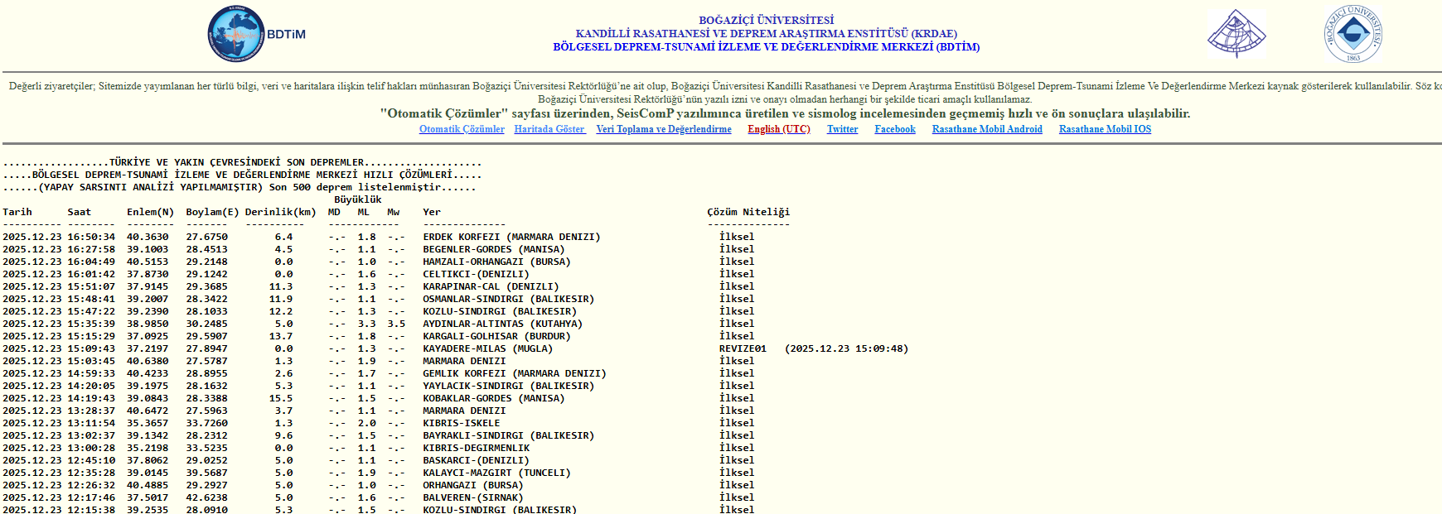This screenshot has height=514, width=1442.
Task: Click the AYDINLAR-ALTINTAS (KUTAHYA) row location
Action: point(502,324)
